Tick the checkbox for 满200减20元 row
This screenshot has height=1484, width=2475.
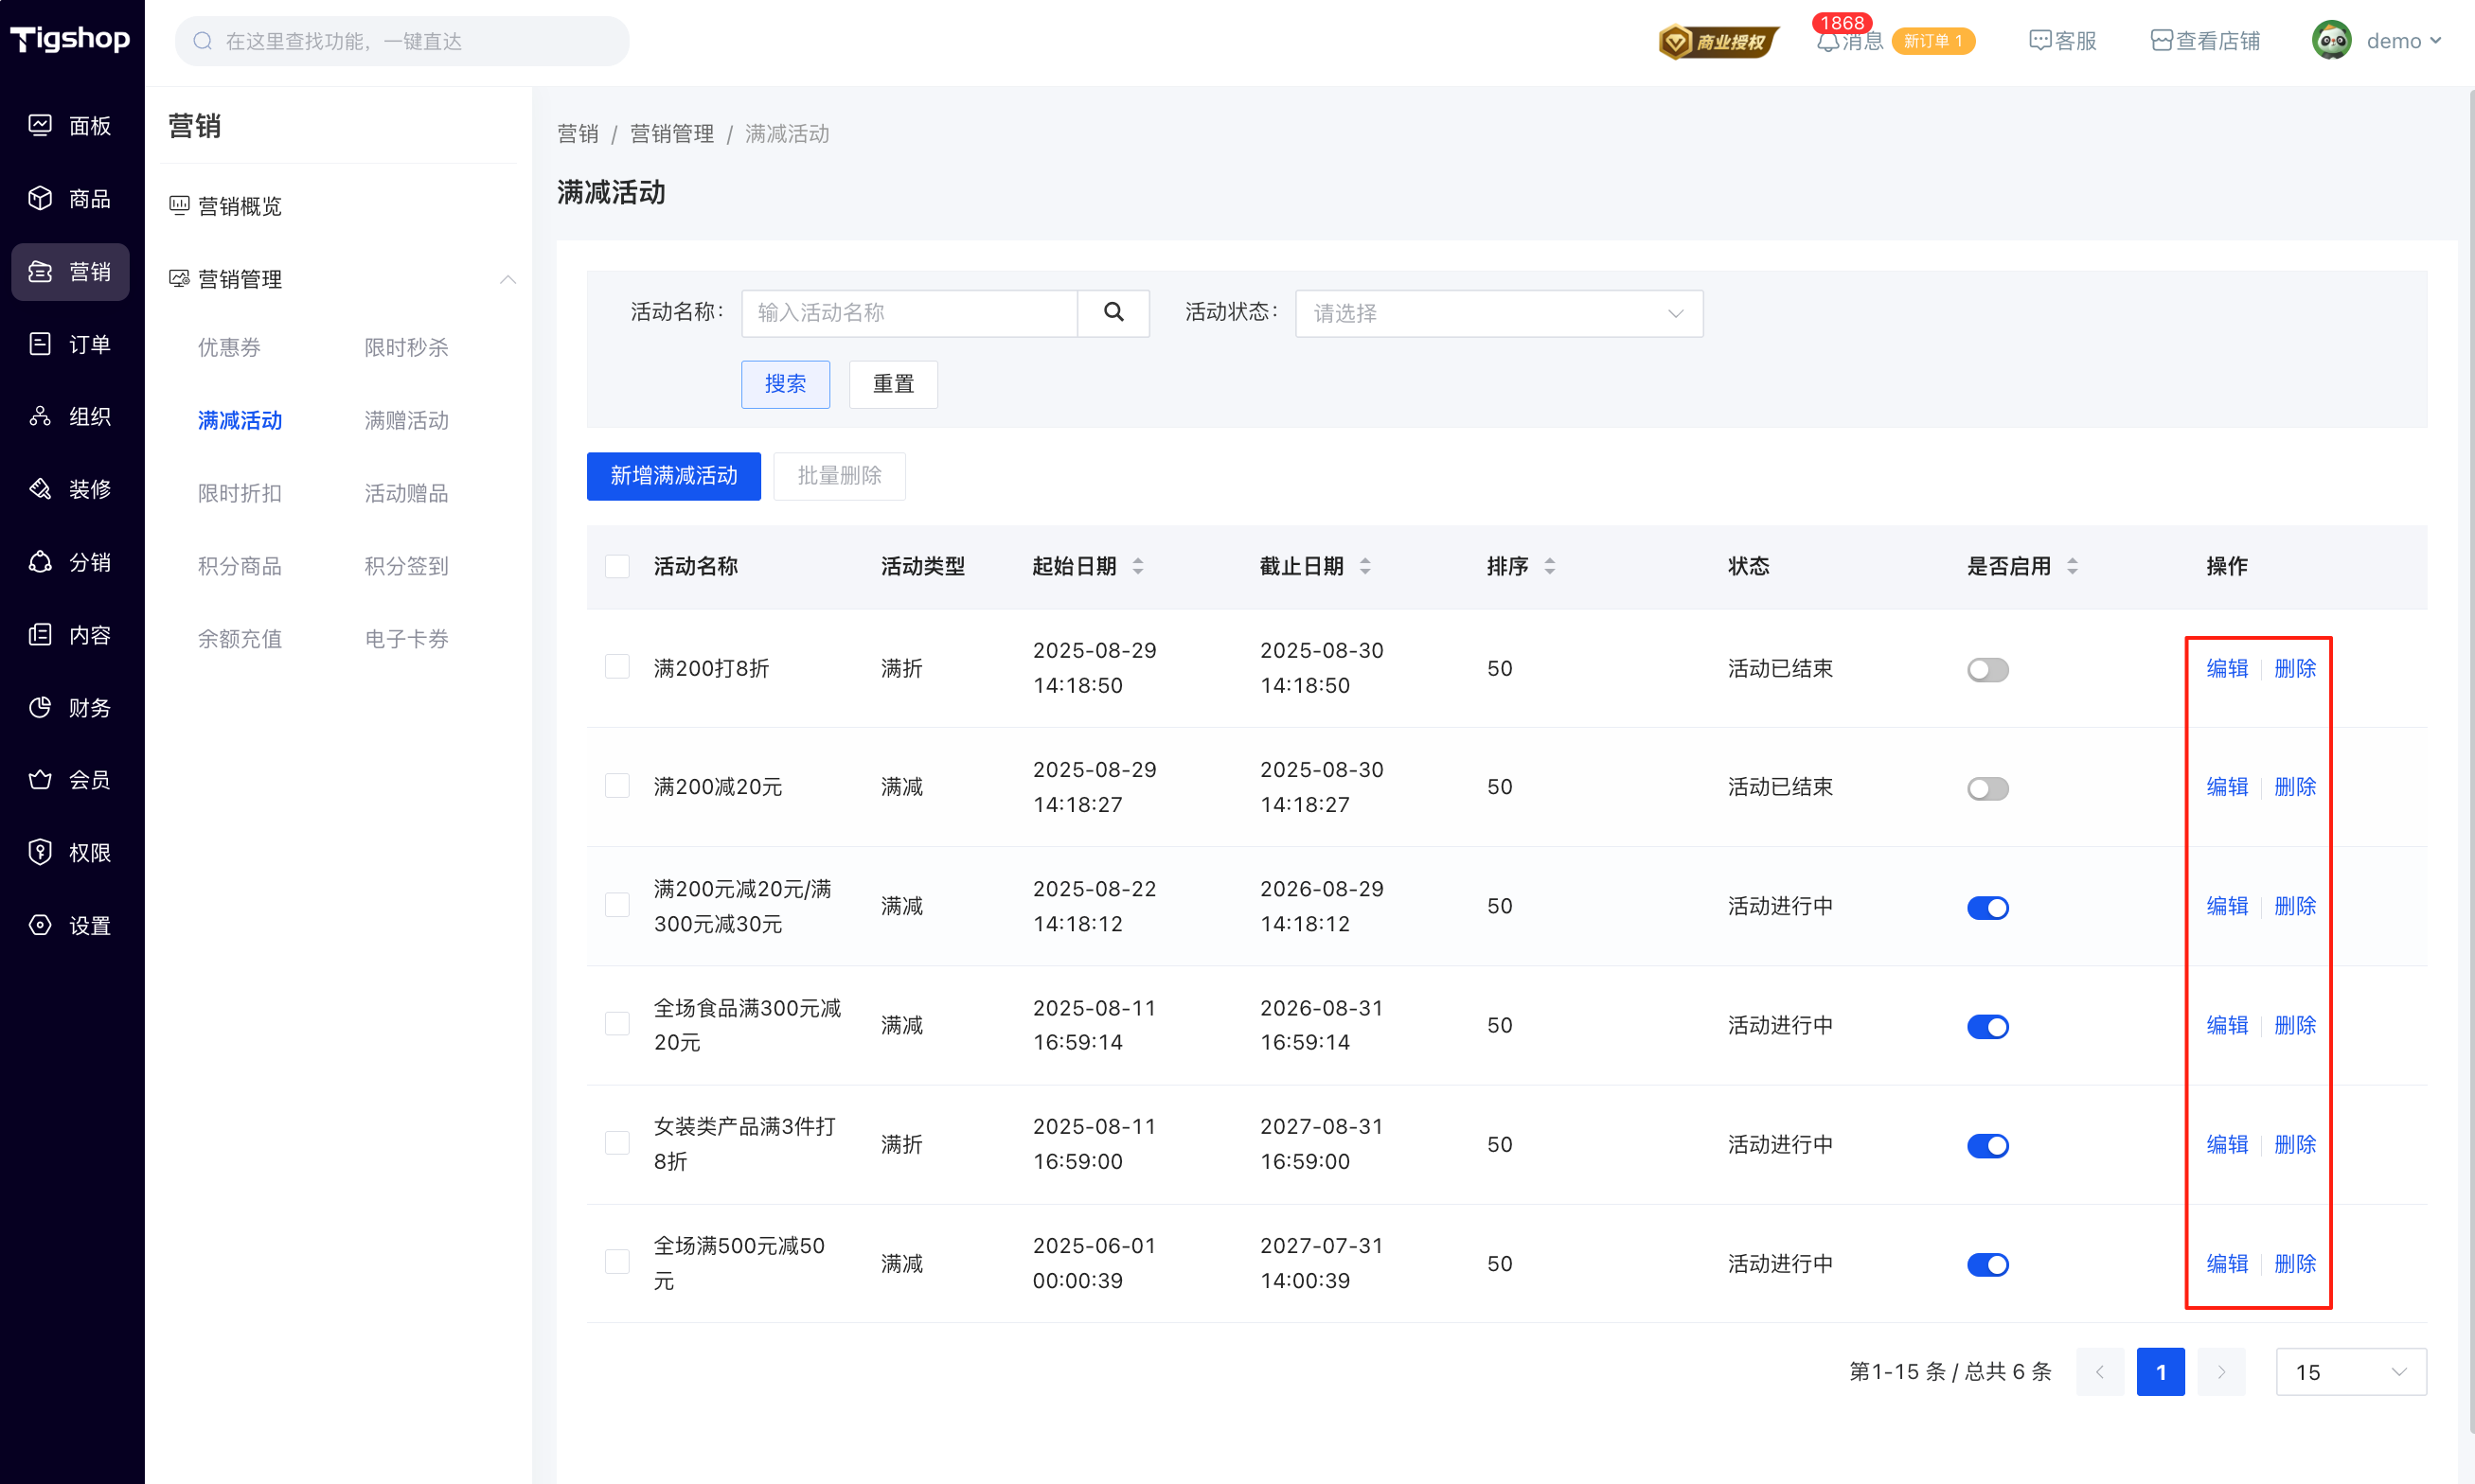pos(617,787)
